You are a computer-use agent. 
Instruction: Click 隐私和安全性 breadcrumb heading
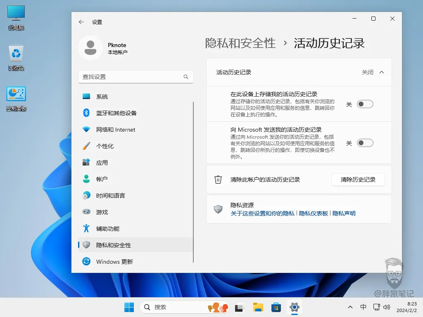coord(240,43)
